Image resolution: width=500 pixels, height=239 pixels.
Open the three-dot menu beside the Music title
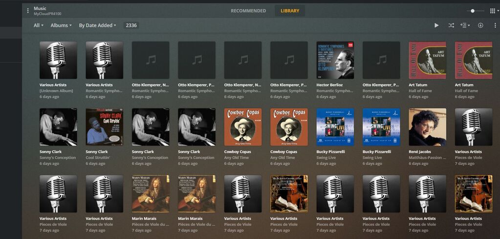28,11
